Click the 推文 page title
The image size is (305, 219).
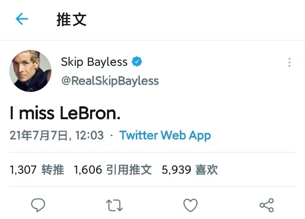point(71,20)
